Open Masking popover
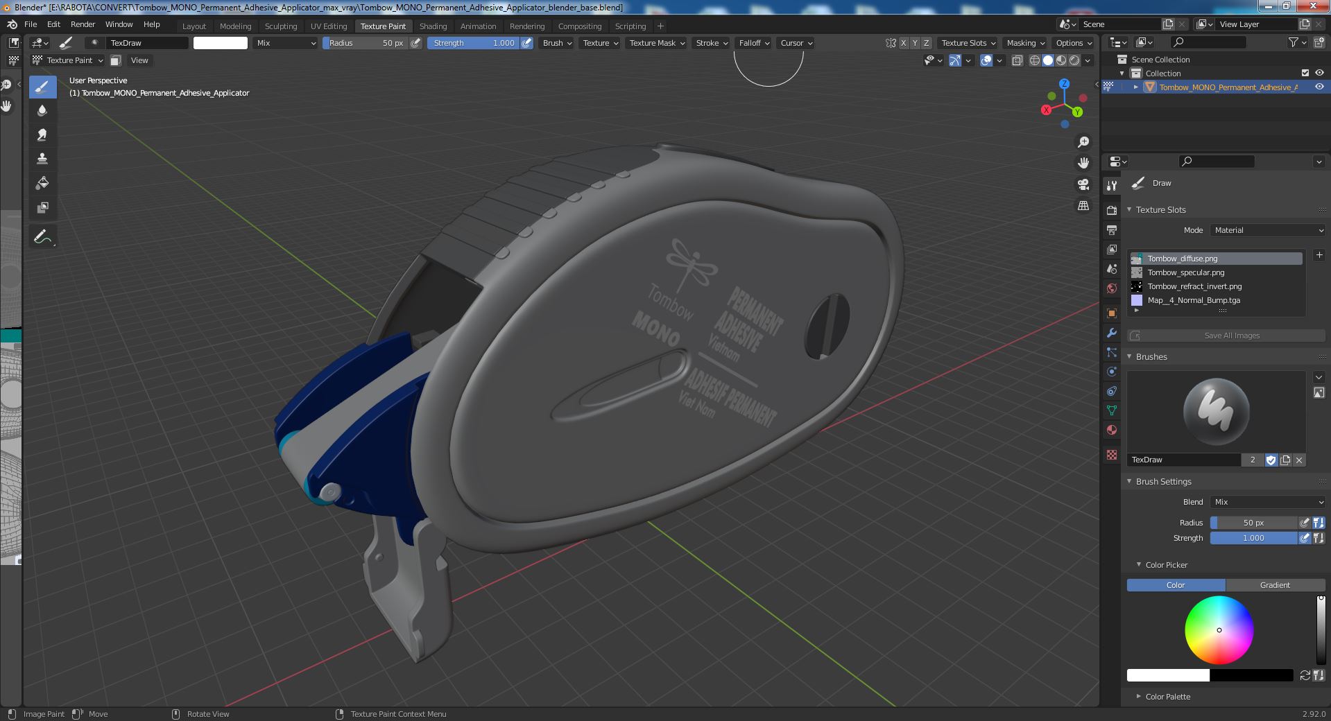 tap(1025, 43)
